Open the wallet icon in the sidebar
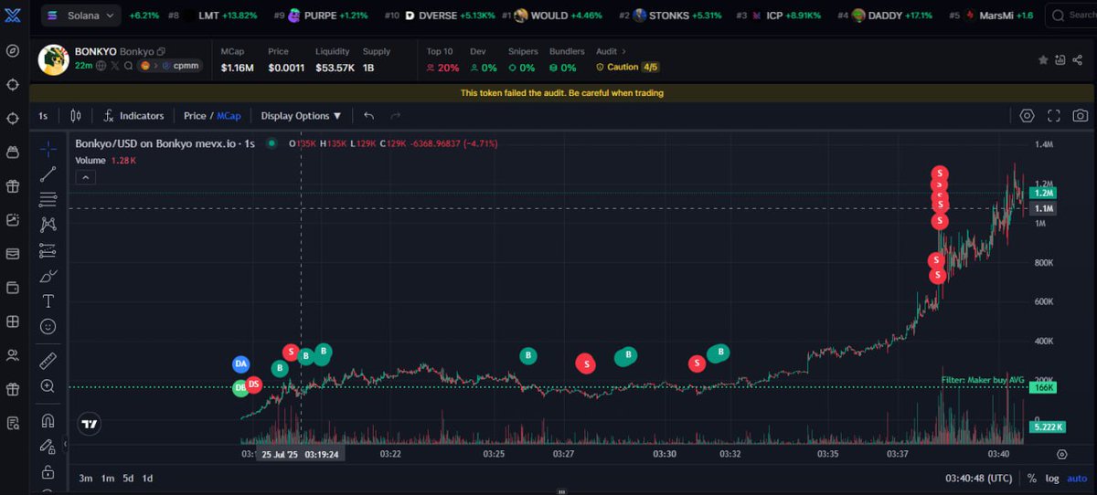1097x495 pixels. 13,288
